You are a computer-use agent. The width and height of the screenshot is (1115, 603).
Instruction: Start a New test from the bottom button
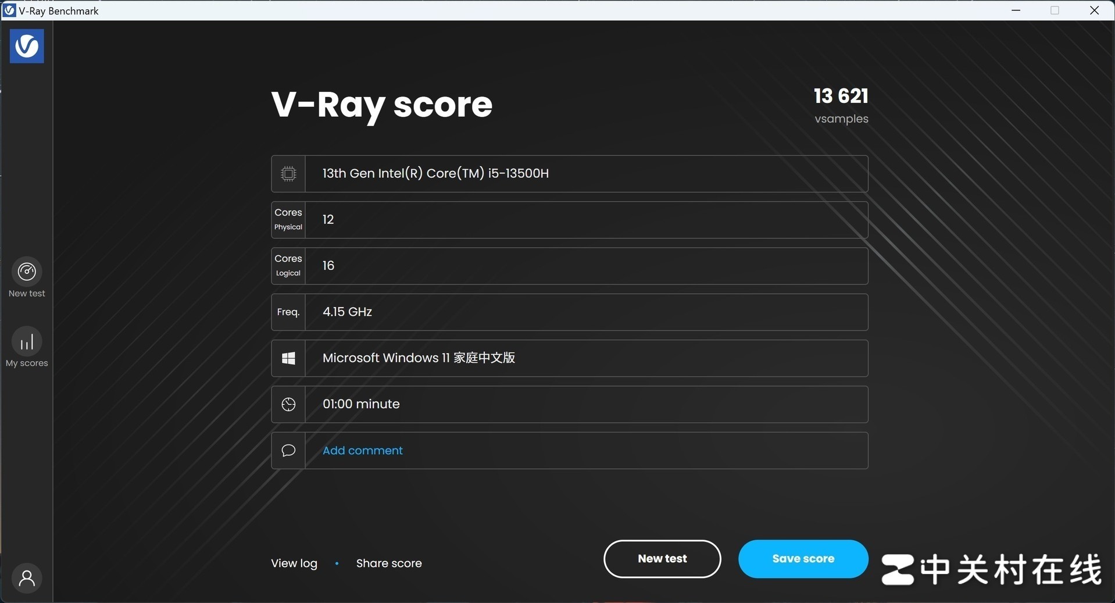point(662,558)
